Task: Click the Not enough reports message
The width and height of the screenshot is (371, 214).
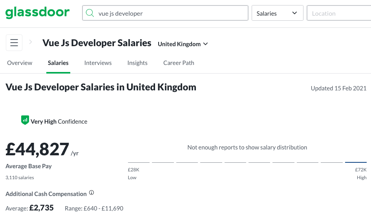Action: 247,147
